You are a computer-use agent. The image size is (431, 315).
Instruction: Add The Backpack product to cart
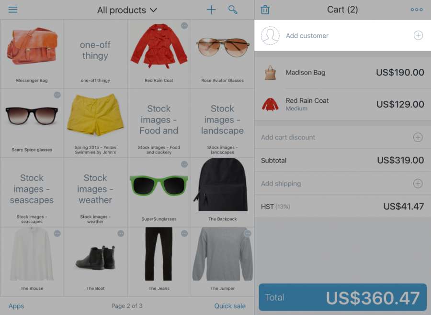click(222, 192)
